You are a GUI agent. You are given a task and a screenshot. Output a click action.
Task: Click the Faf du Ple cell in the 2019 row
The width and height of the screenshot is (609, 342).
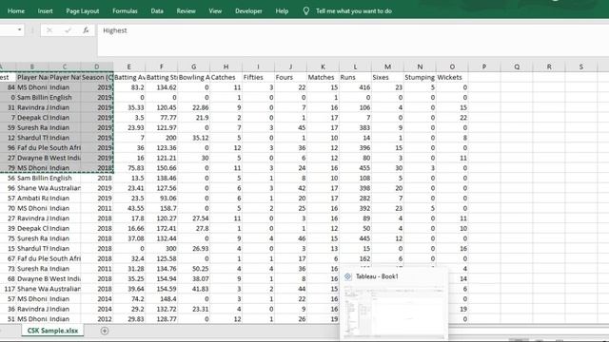pos(32,148)
